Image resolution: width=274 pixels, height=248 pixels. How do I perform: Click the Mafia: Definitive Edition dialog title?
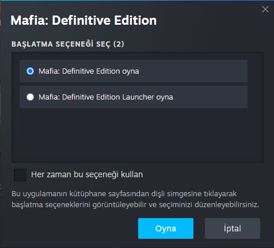tap(83, 20)
